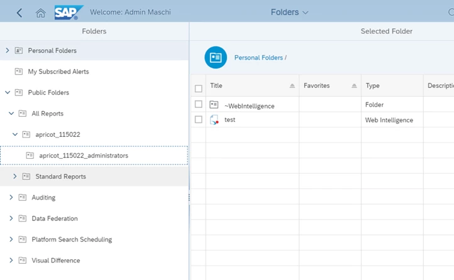Open the ~WebIntelligence folder title

249,106
